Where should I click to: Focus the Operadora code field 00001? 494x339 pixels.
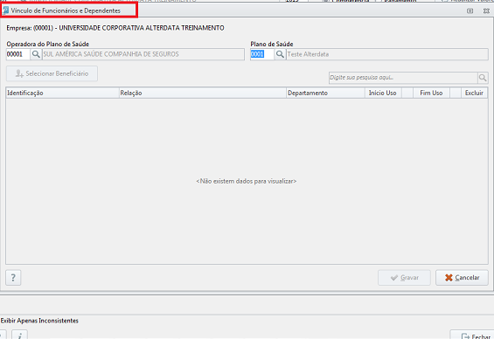point(18,54)
